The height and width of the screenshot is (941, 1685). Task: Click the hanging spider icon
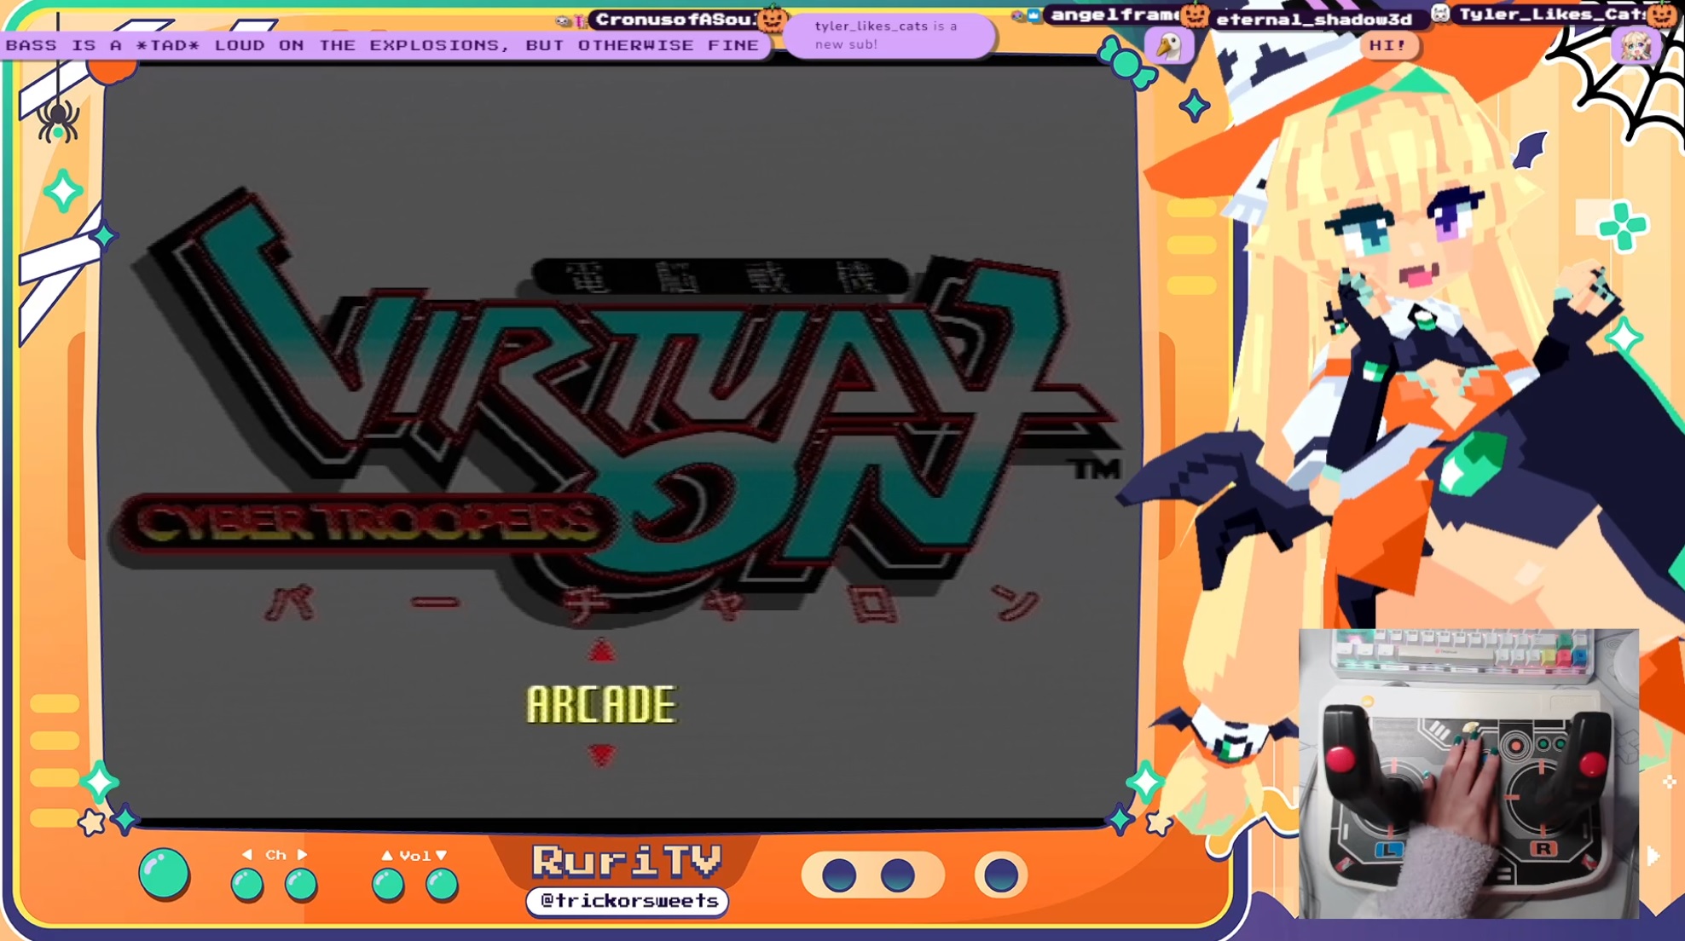click(58, 119)
